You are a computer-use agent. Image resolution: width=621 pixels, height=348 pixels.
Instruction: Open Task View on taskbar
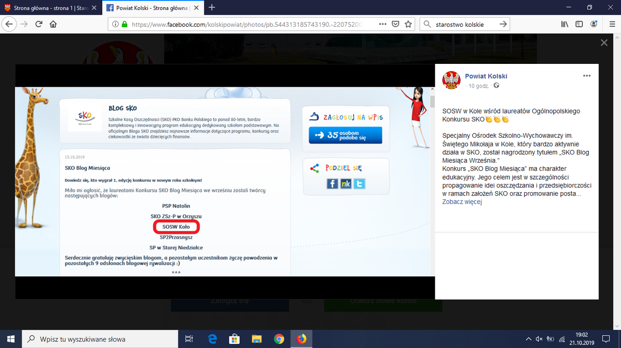coord(189,339)
